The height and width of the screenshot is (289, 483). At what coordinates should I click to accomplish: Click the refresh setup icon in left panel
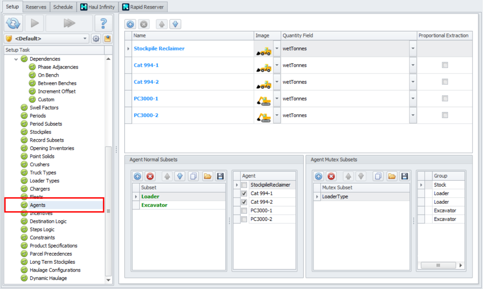tap(14, 23)
